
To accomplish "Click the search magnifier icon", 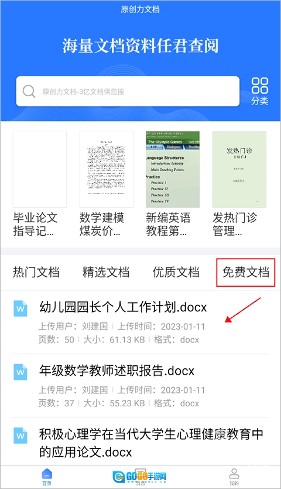I will 29,91.
